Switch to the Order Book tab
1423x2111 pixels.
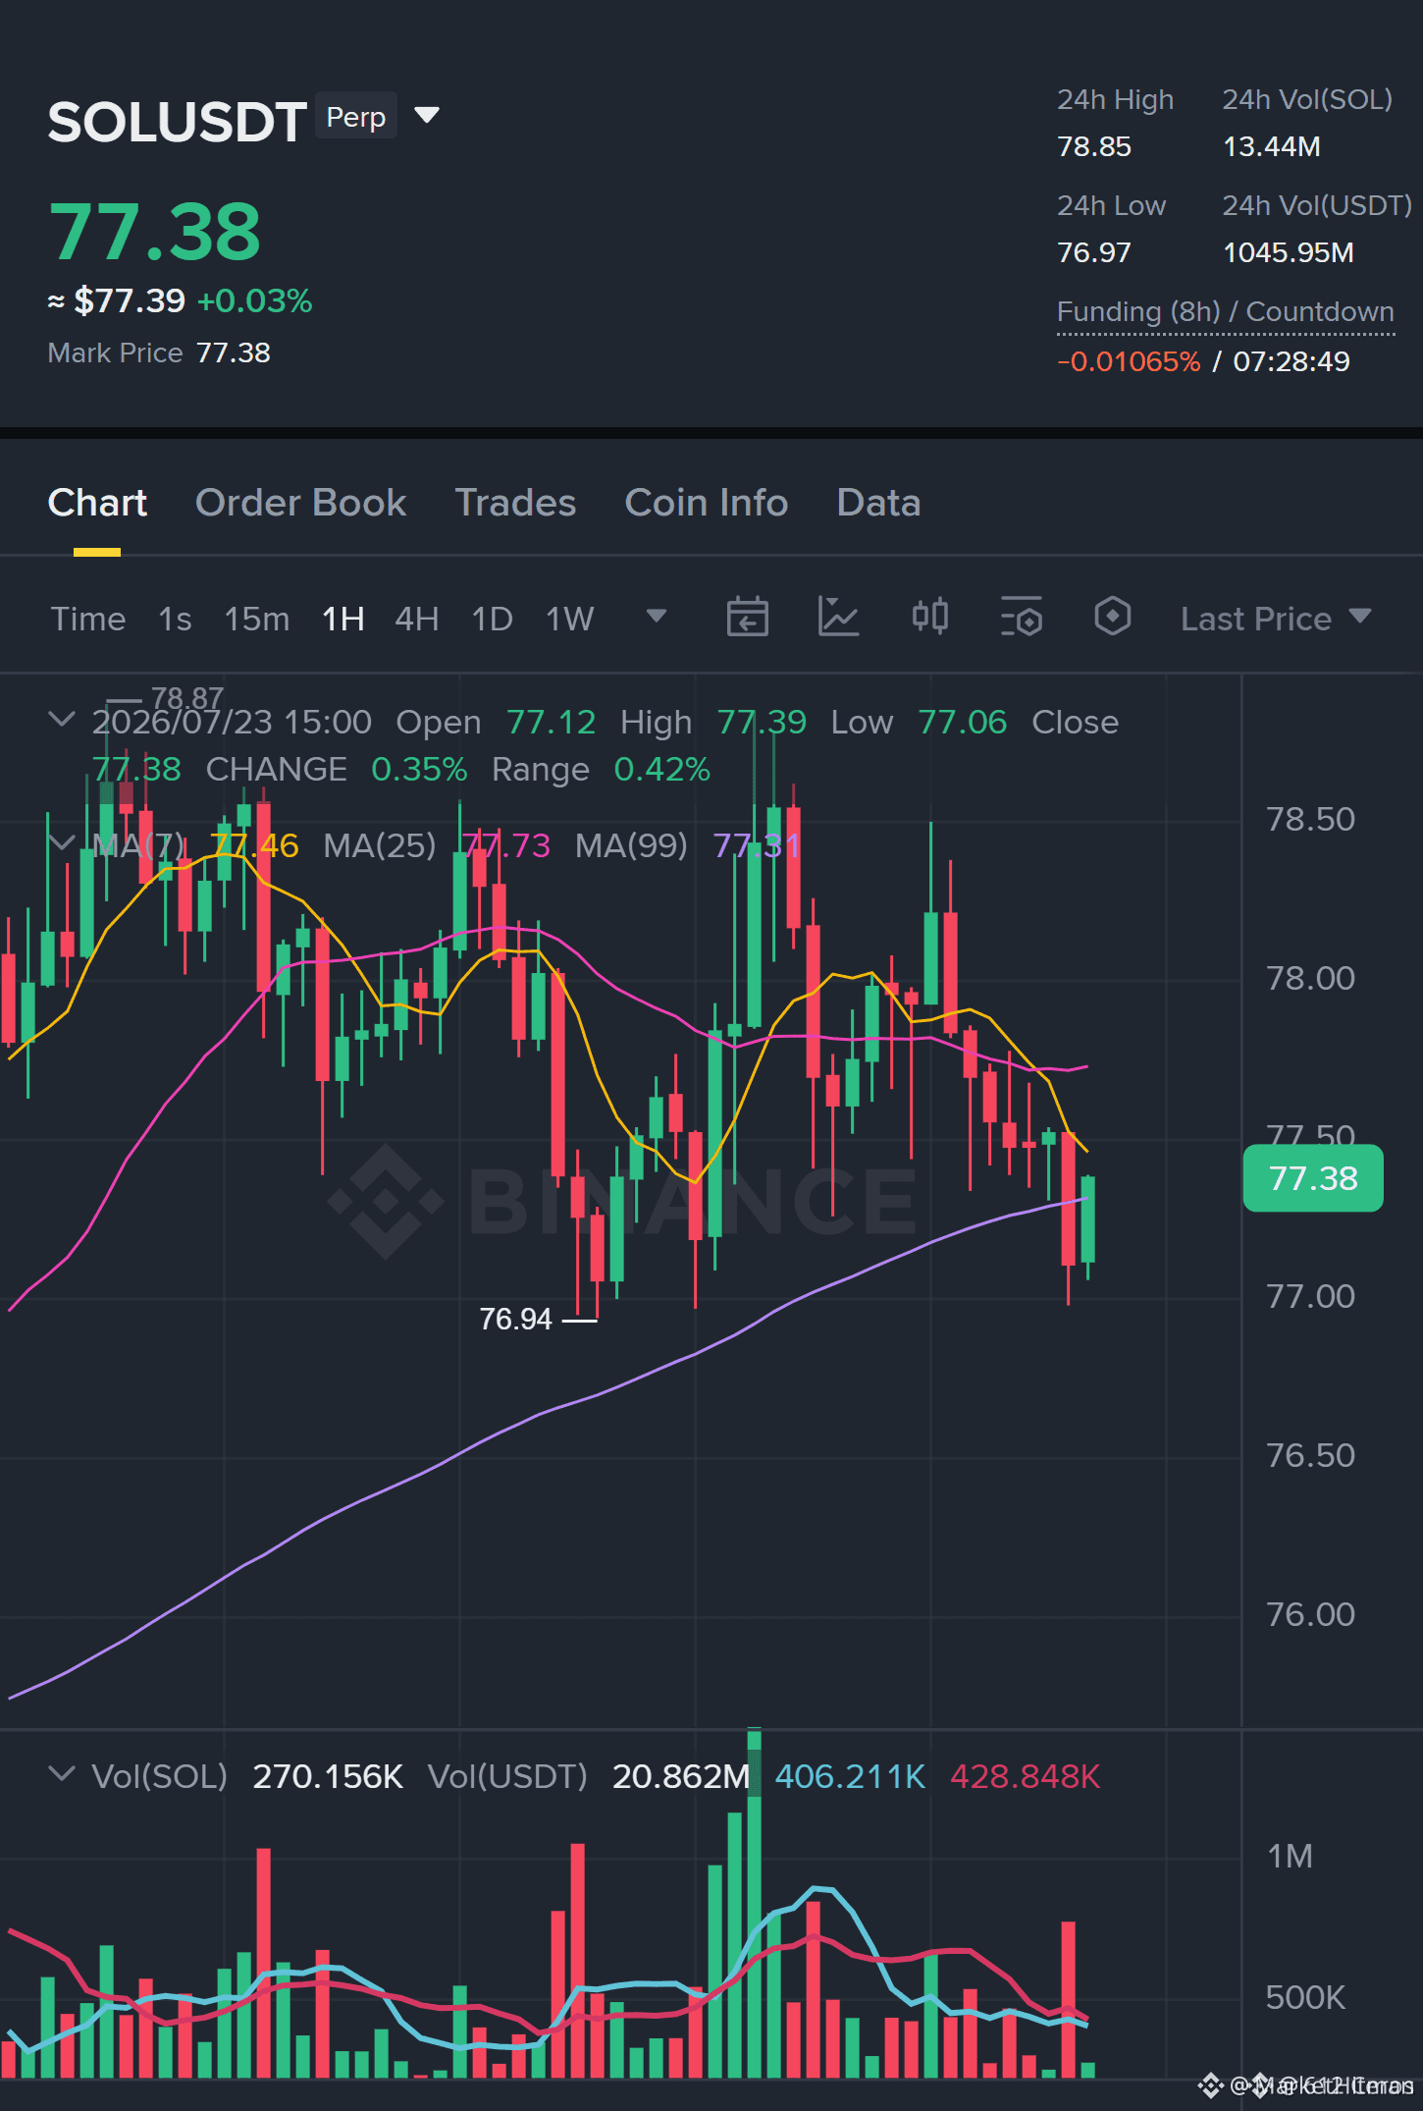coord(300,503)
